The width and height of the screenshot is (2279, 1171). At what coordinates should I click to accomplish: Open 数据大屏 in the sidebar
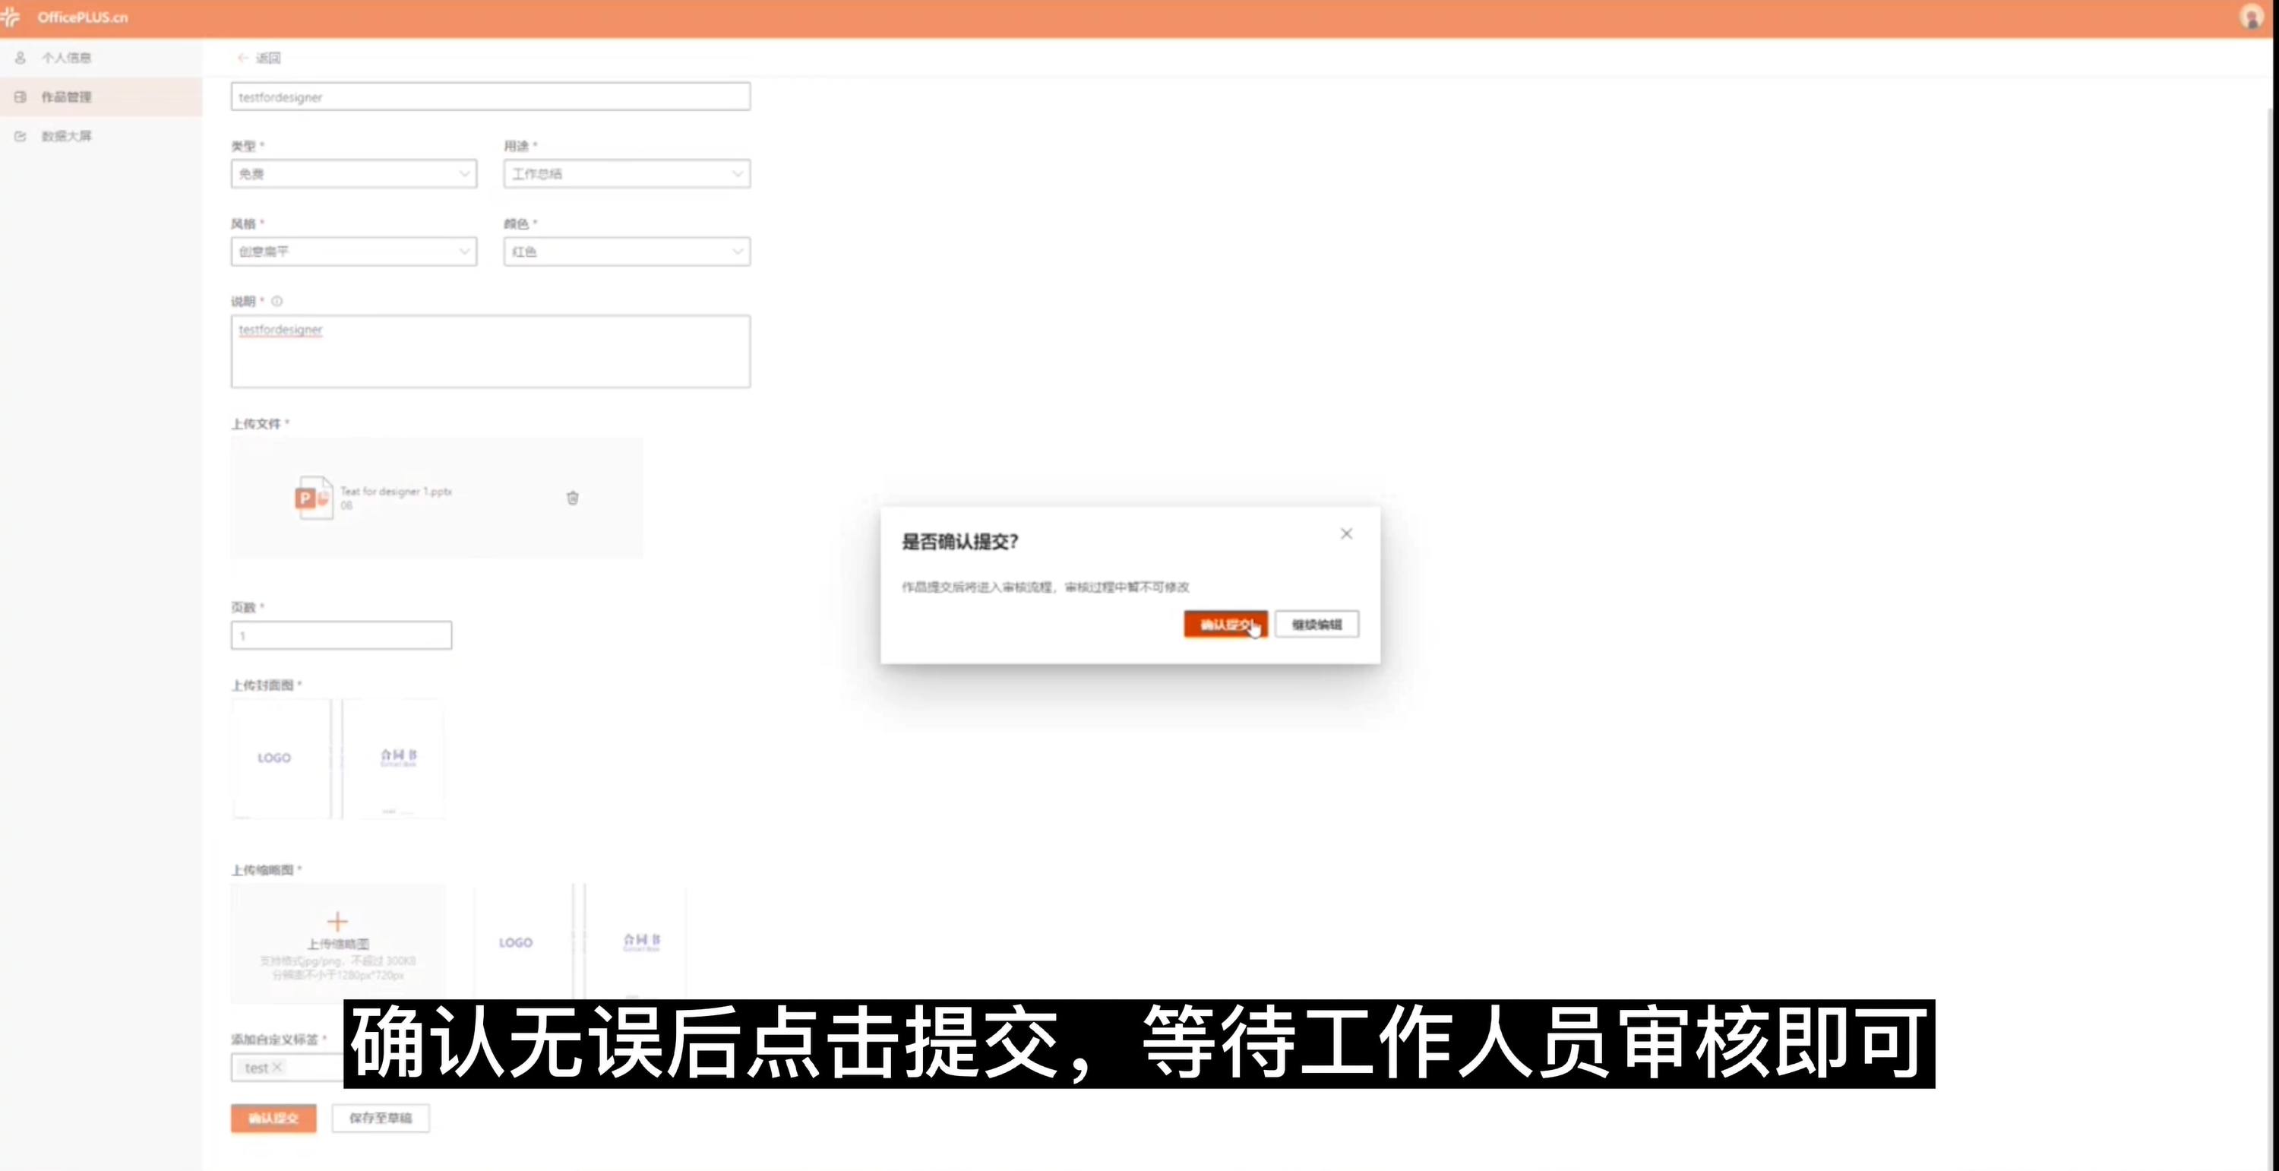pos(65,135)
